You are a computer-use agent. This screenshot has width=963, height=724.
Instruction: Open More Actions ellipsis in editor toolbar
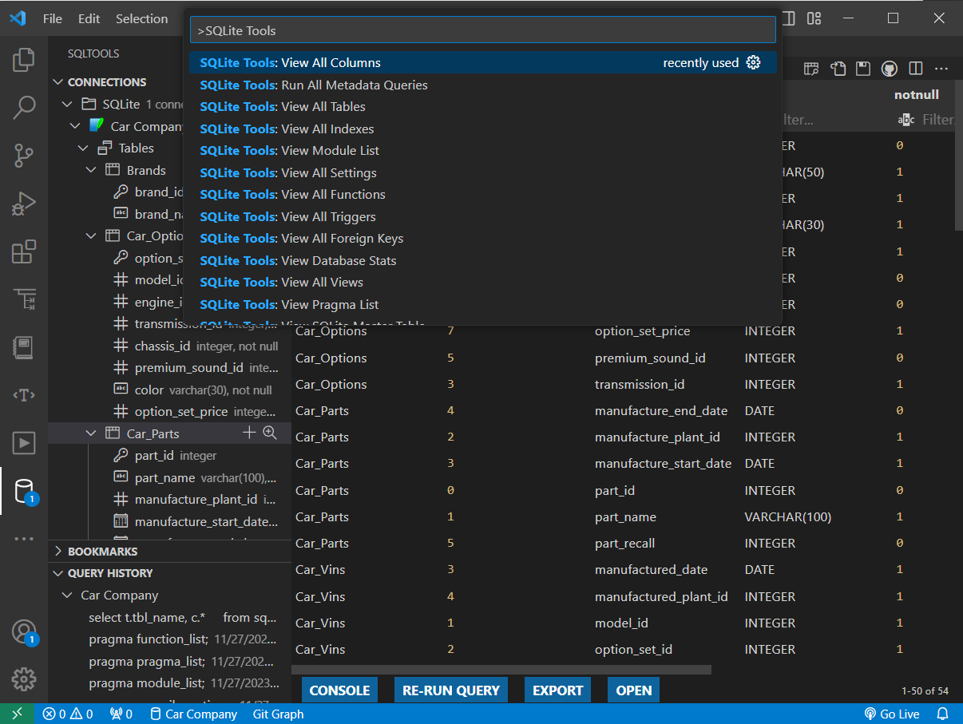[x=942, y=69]
